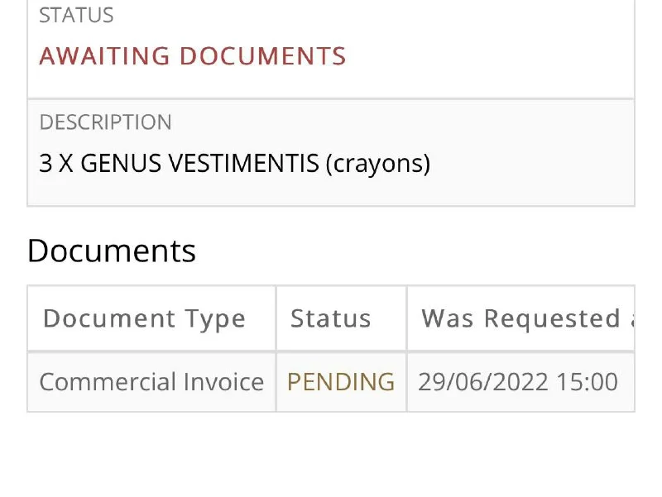Image resolution: width=662 pixels, height=497 pixels.
Task: Click the Status table column header
Action: click(330, 318)
